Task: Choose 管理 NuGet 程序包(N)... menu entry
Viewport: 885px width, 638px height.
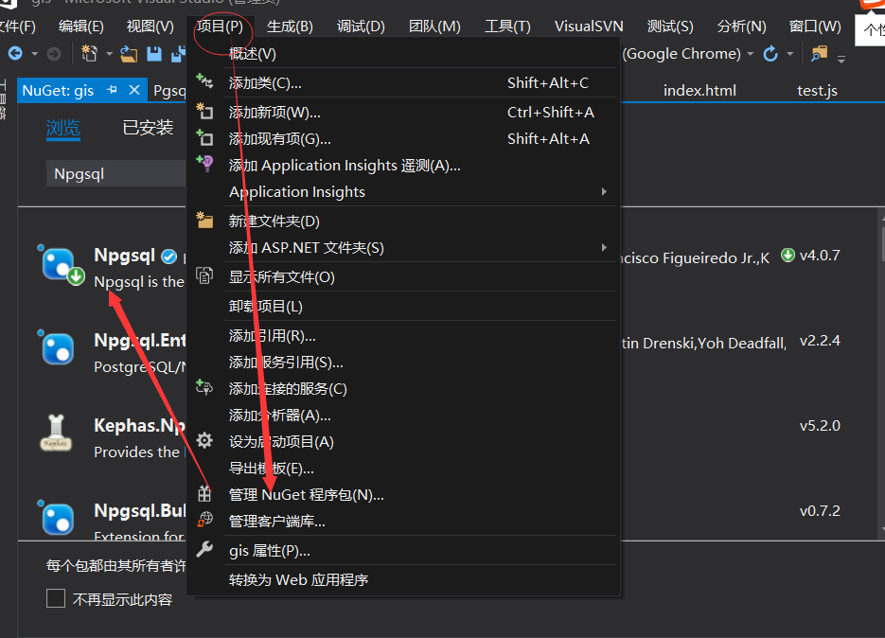Action: (403, 494)
